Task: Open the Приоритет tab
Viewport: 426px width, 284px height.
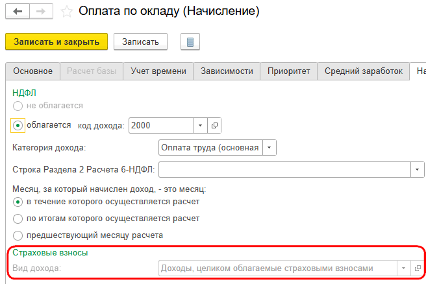Action: (289, 71)
